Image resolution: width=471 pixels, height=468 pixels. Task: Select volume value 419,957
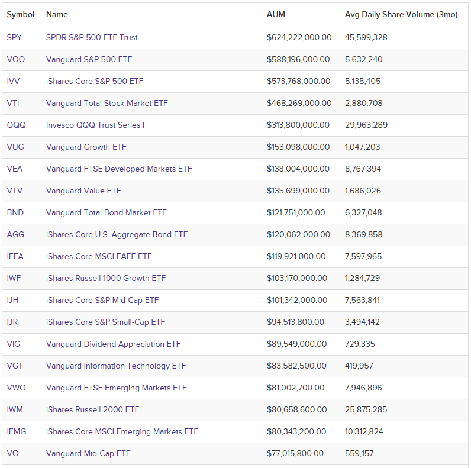[x=359, y=366]
